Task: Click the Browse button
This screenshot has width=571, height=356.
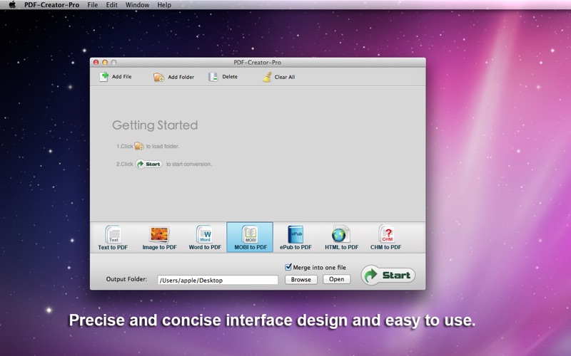Action: [x=300, y=279]
